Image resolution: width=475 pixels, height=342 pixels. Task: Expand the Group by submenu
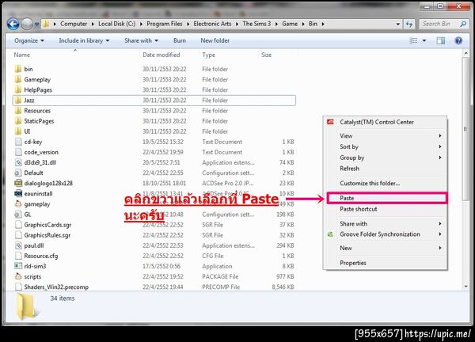[386, 158]
